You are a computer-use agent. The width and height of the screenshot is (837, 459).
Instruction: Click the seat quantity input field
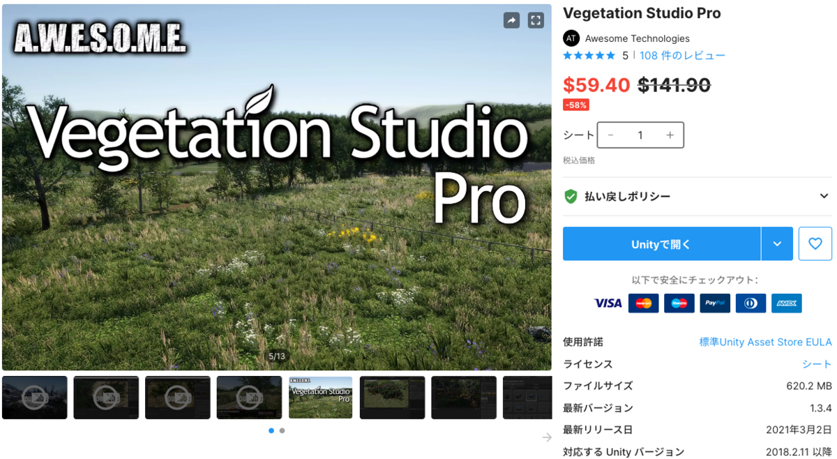point(640,135)
